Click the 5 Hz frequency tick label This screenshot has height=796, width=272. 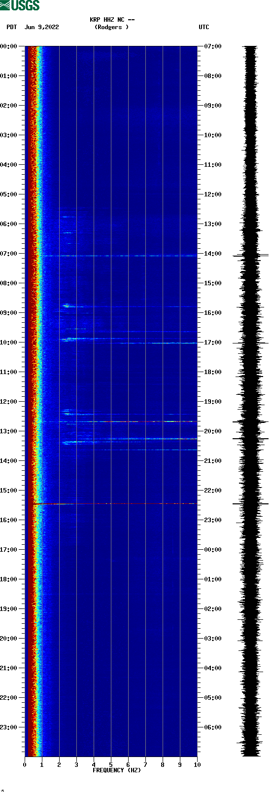111,765
